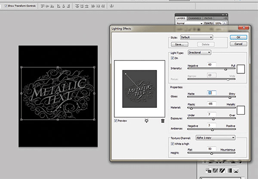
Task: Click the Opacity field showing 100%
Action: click(219, 24)
